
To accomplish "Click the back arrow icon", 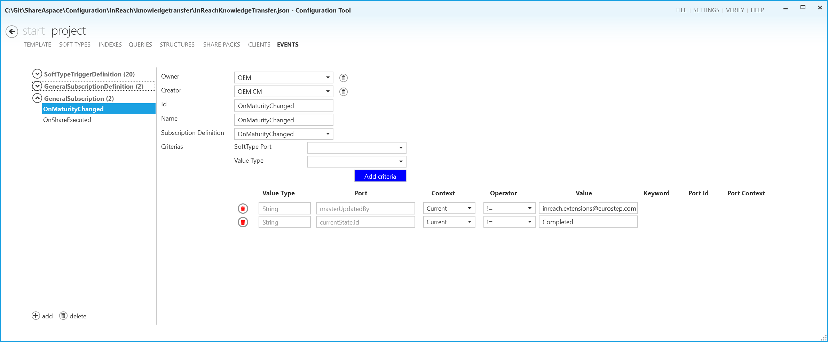I will 12,32.
